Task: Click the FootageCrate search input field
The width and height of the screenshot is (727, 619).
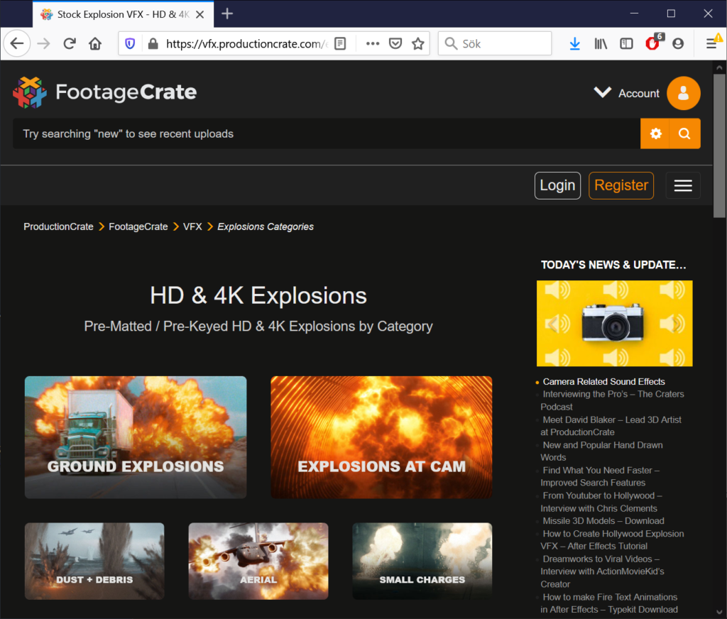Action: point(327,133)
